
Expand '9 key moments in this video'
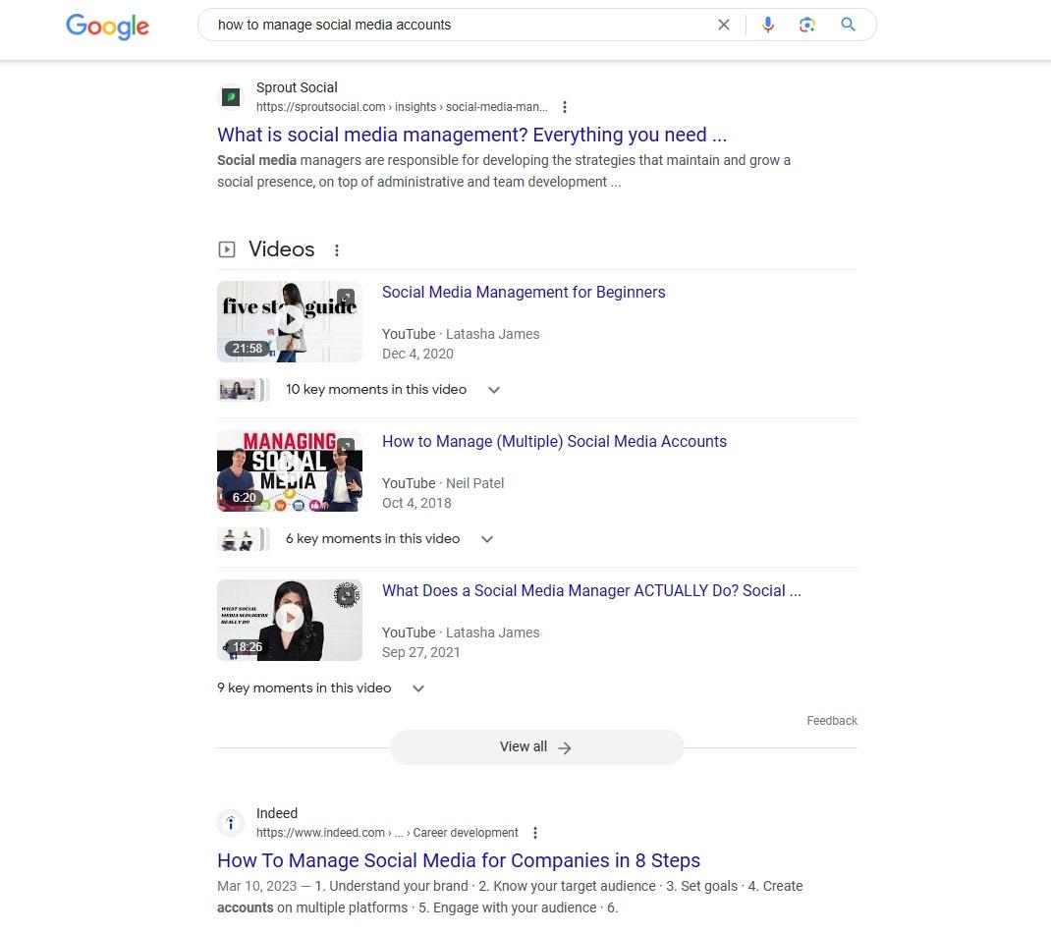(320, 688)
